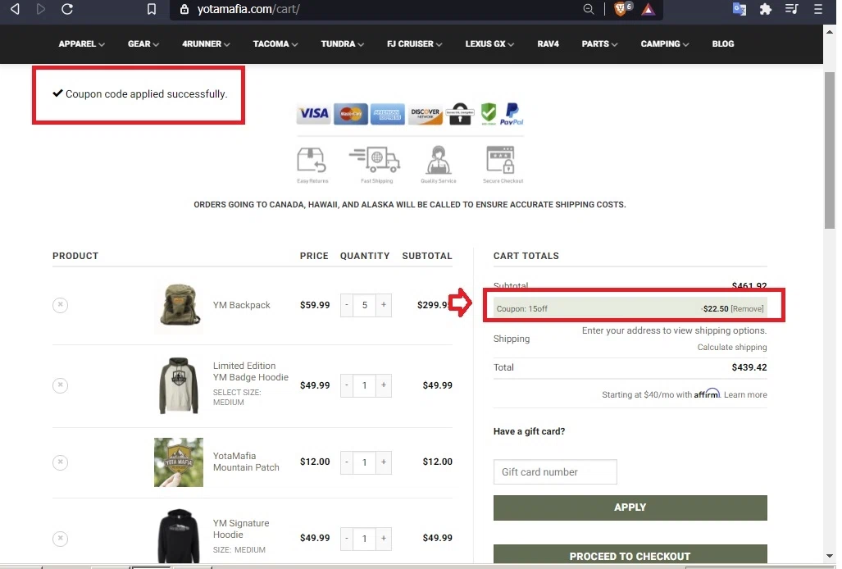
Task: Open the translate extension icon
Action: (740, 9)
